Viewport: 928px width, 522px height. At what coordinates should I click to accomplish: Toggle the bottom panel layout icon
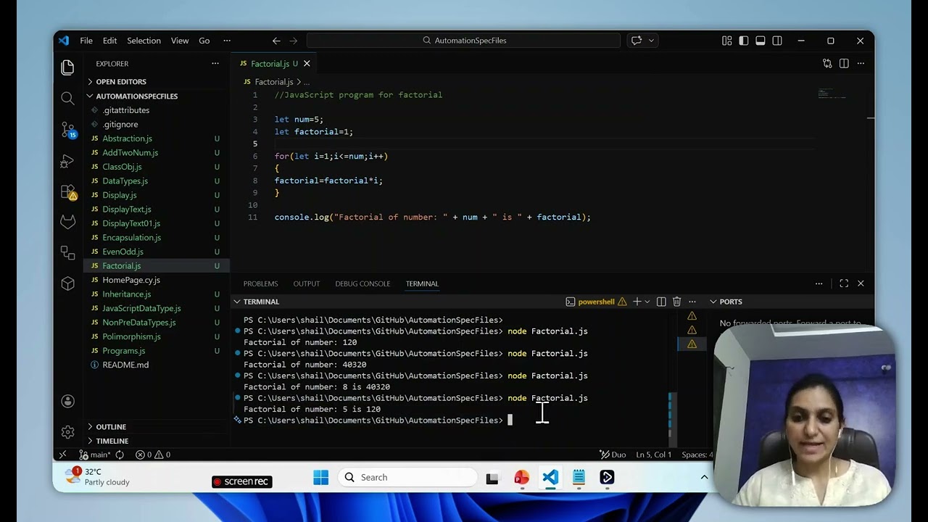coord(761,41)
